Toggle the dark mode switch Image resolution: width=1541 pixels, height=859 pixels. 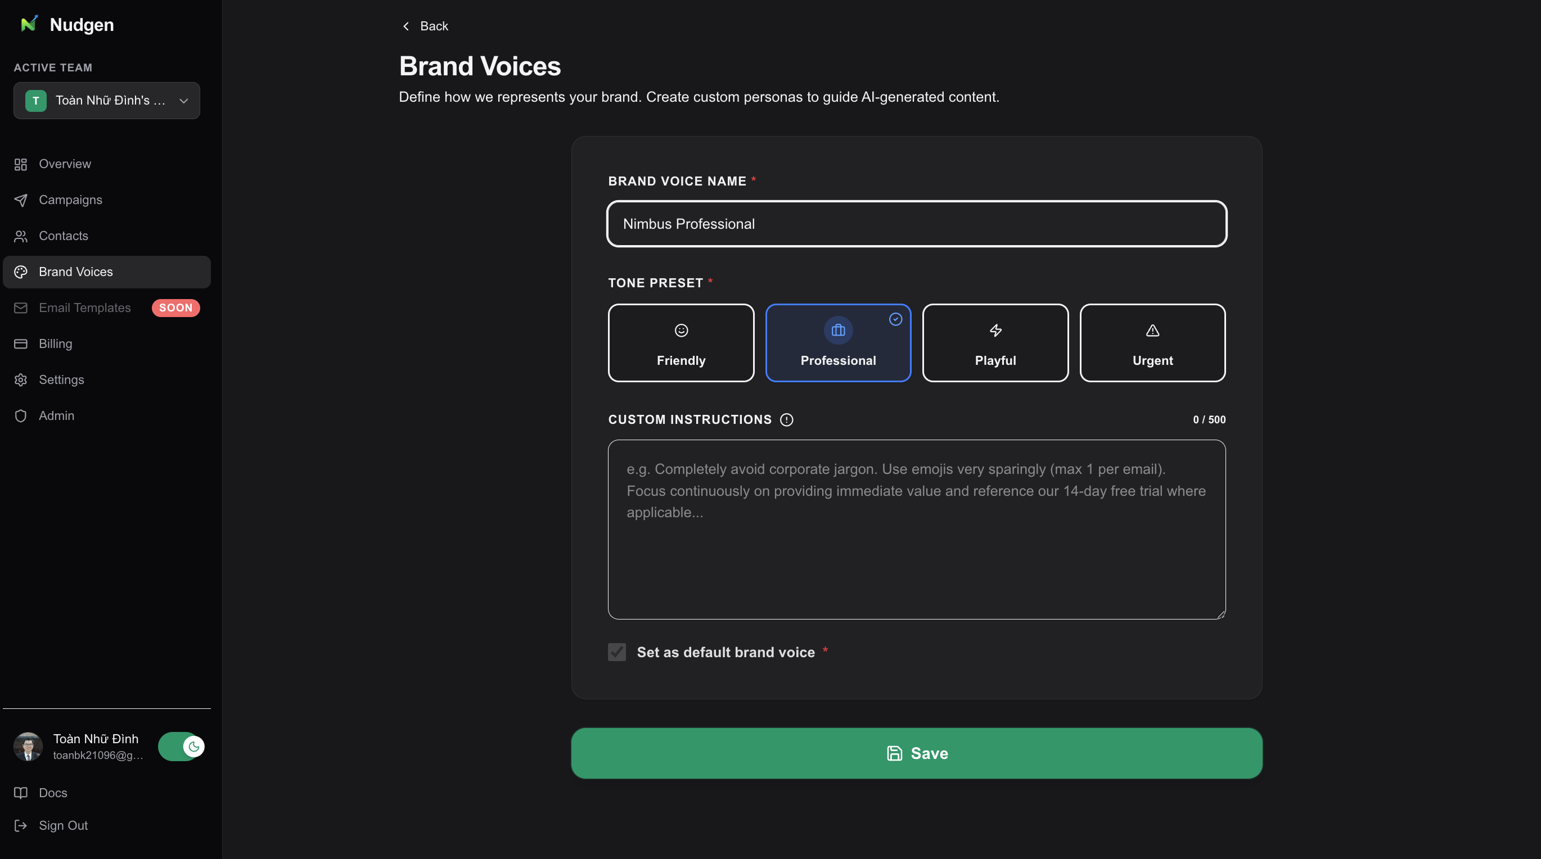[181, 746]
